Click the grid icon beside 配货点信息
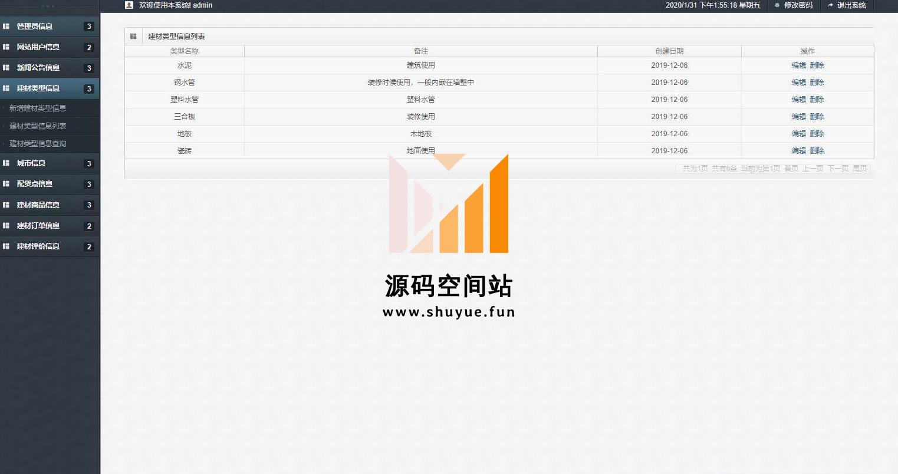 pyautogui.click(x=6, y=184)
